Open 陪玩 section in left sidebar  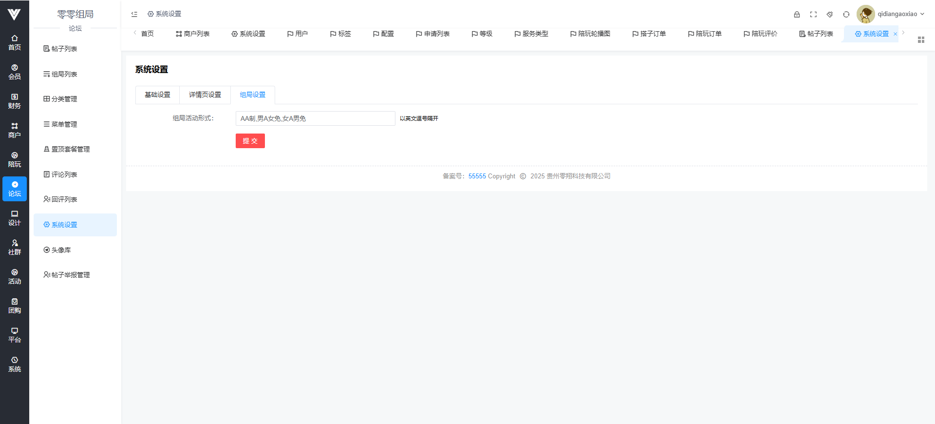click(15, 160)
